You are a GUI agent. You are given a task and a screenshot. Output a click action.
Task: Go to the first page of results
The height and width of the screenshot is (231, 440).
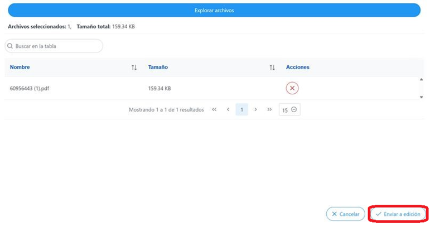[x=214, y=110]
